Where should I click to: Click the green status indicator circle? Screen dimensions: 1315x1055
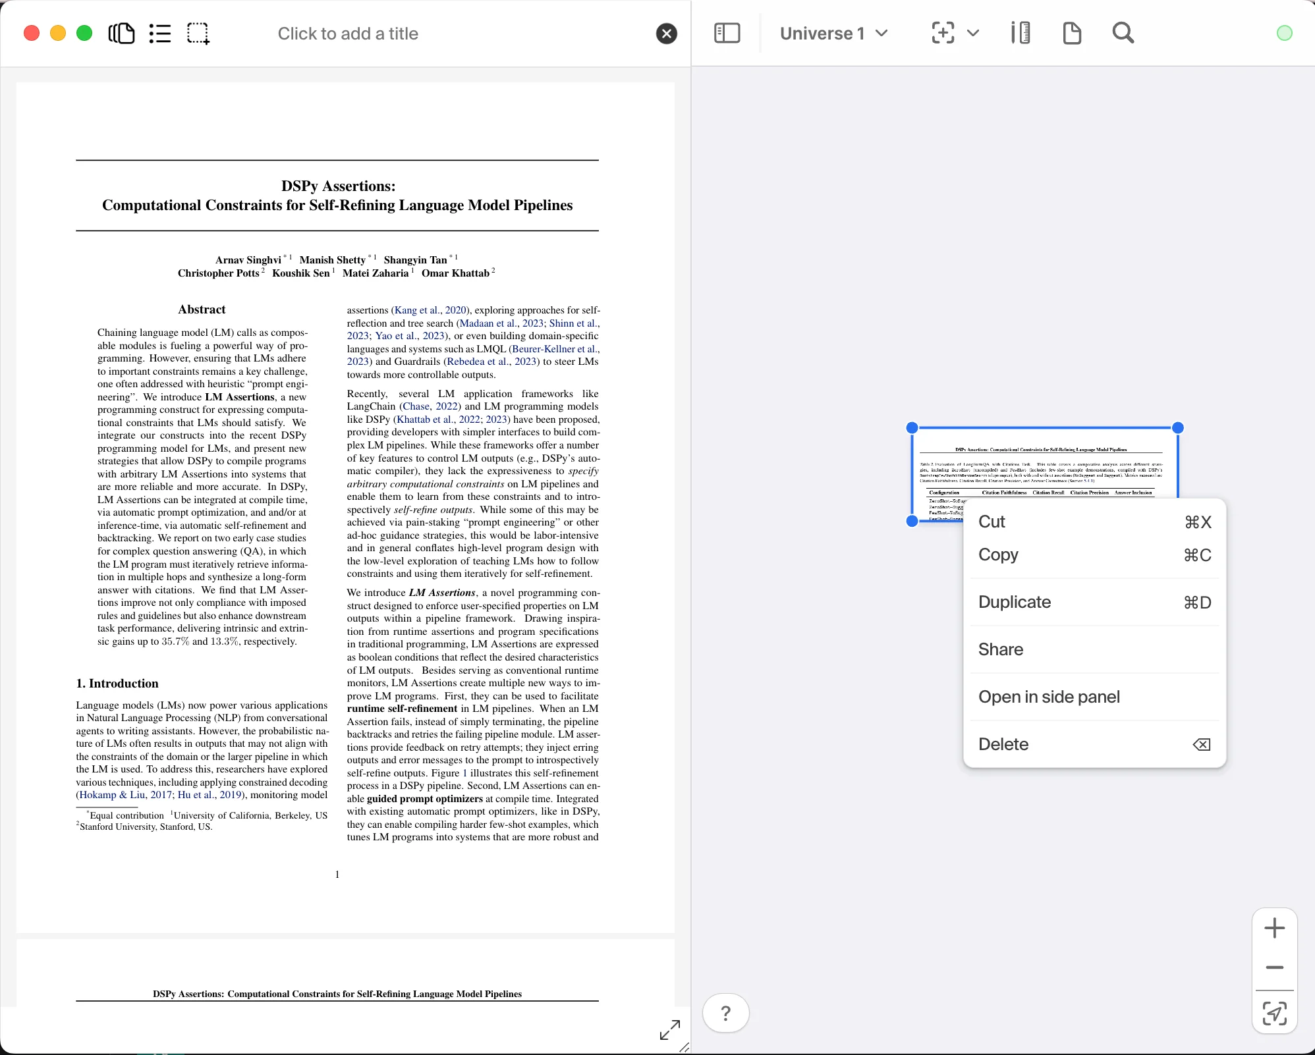tap(1283, 32)
